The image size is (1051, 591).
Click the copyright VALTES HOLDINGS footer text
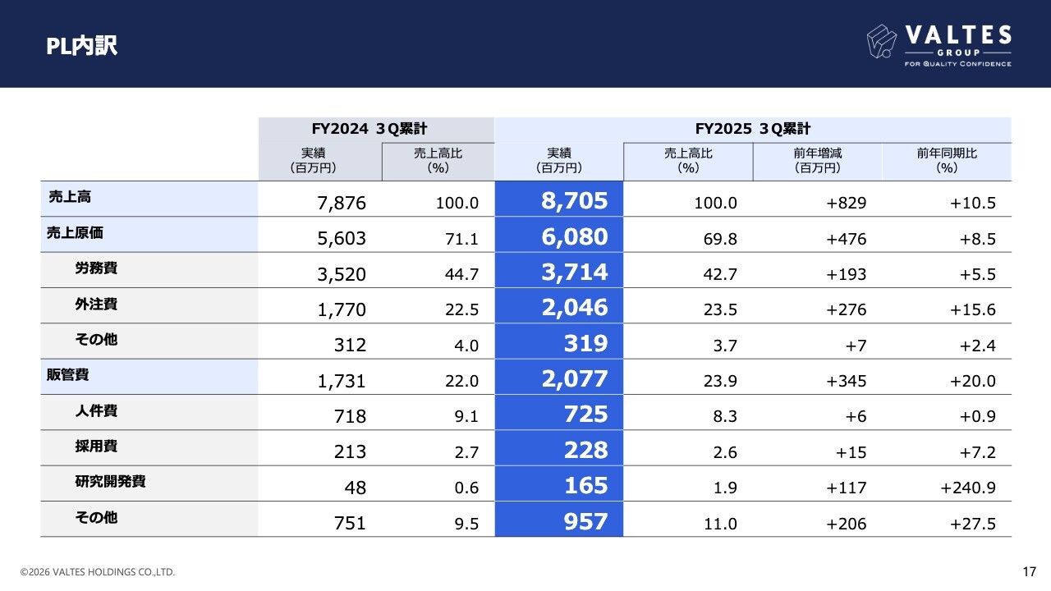click(98, 572)
